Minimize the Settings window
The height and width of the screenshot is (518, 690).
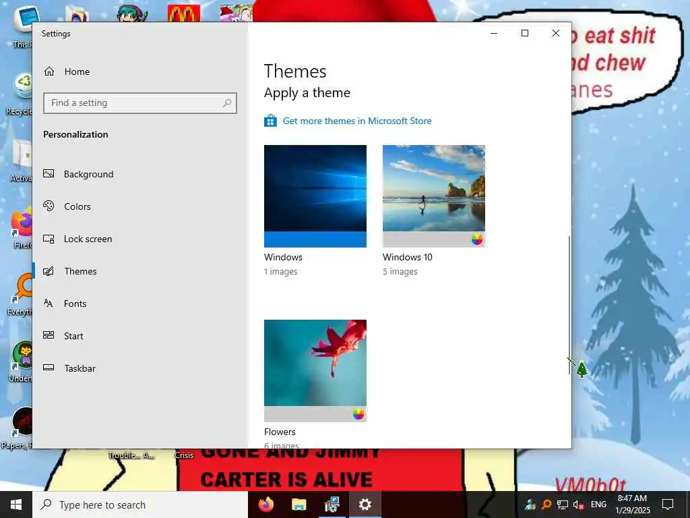click(494, 34)
